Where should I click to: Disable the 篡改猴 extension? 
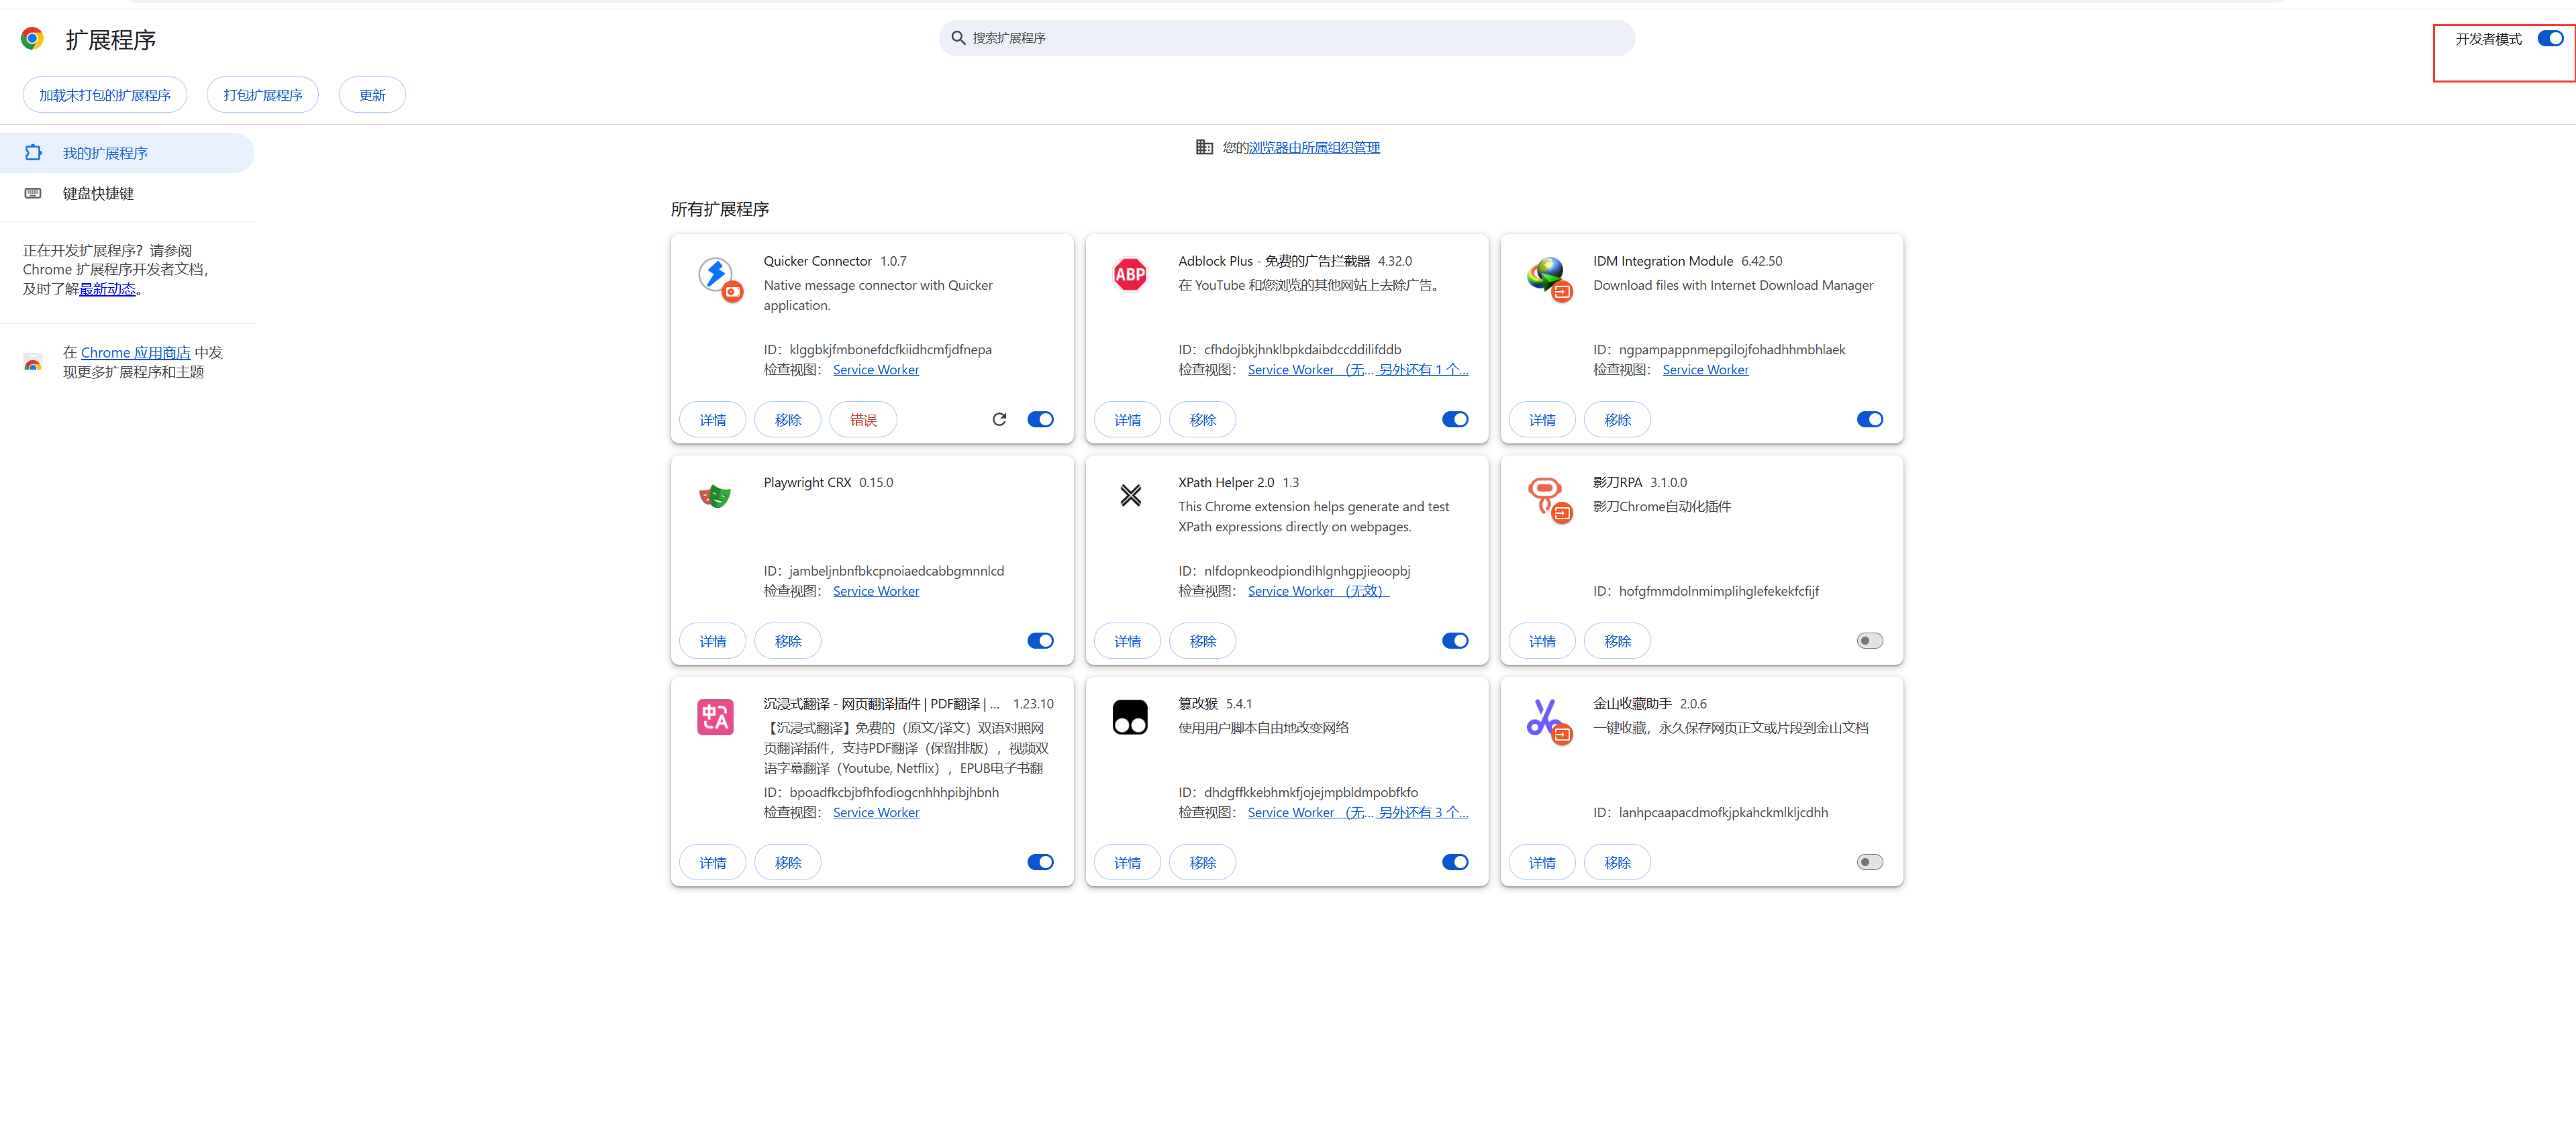coord(1455,862)
